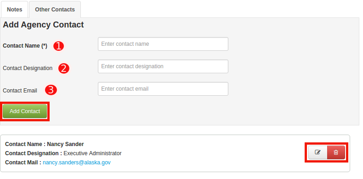The height and width of the screenshot is (179, 363).
Task: Click the Contact Name (*) label
Action: 25,46
